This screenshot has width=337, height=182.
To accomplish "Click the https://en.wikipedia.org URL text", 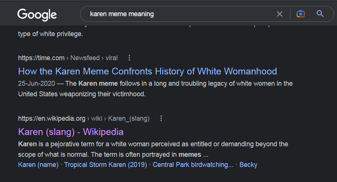I will (52, 118).
